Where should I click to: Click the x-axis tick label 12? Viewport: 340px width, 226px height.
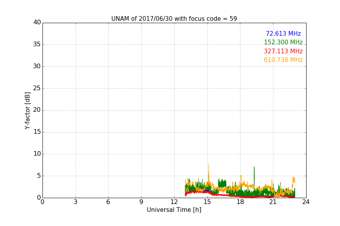[174, 202]
